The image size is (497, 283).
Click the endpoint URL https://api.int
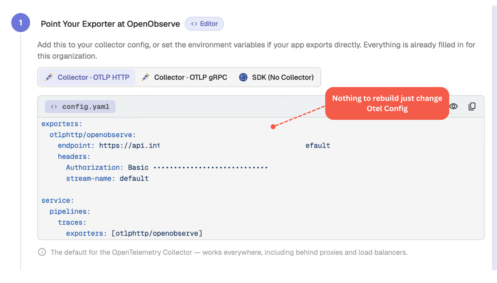[129, 146]
